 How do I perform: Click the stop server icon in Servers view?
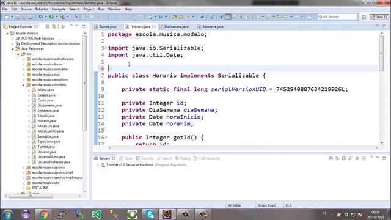(x=357, y=158)
